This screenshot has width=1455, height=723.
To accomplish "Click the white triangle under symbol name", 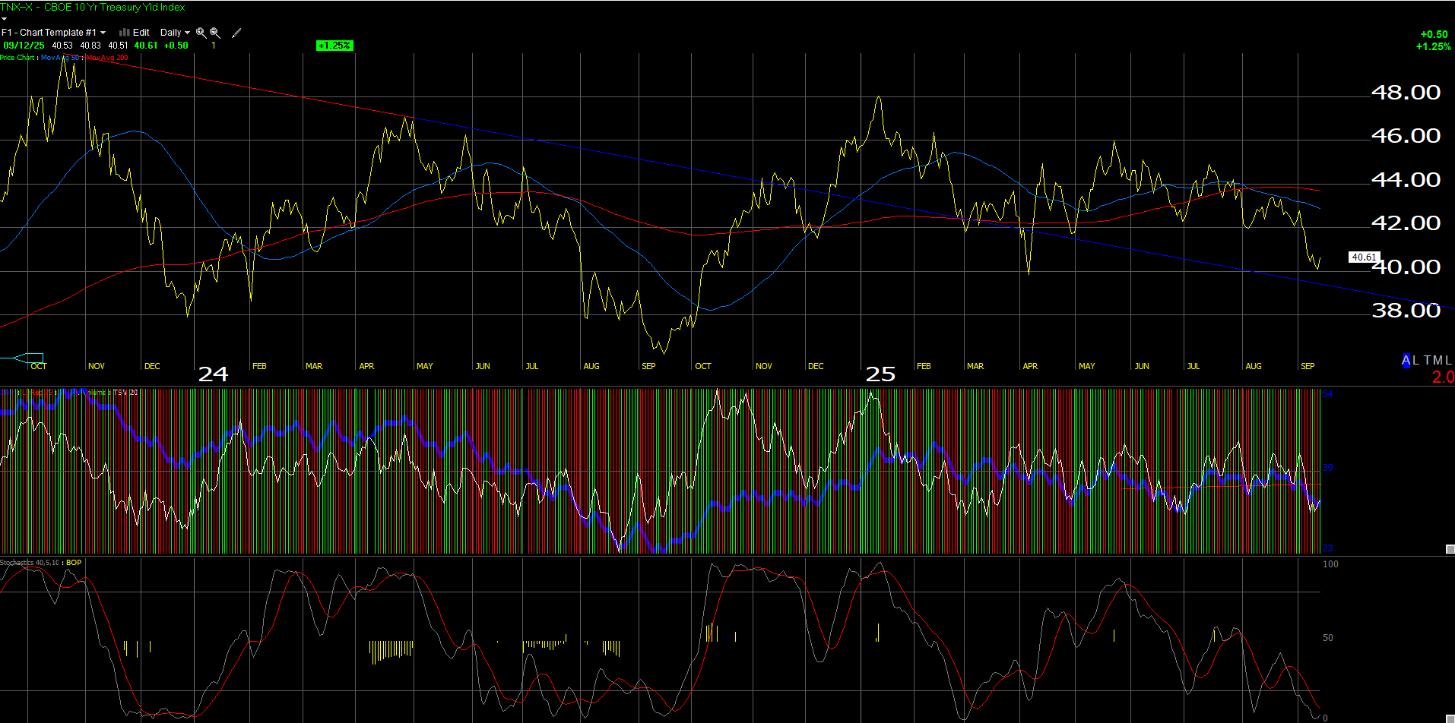I will coord(4,19).
